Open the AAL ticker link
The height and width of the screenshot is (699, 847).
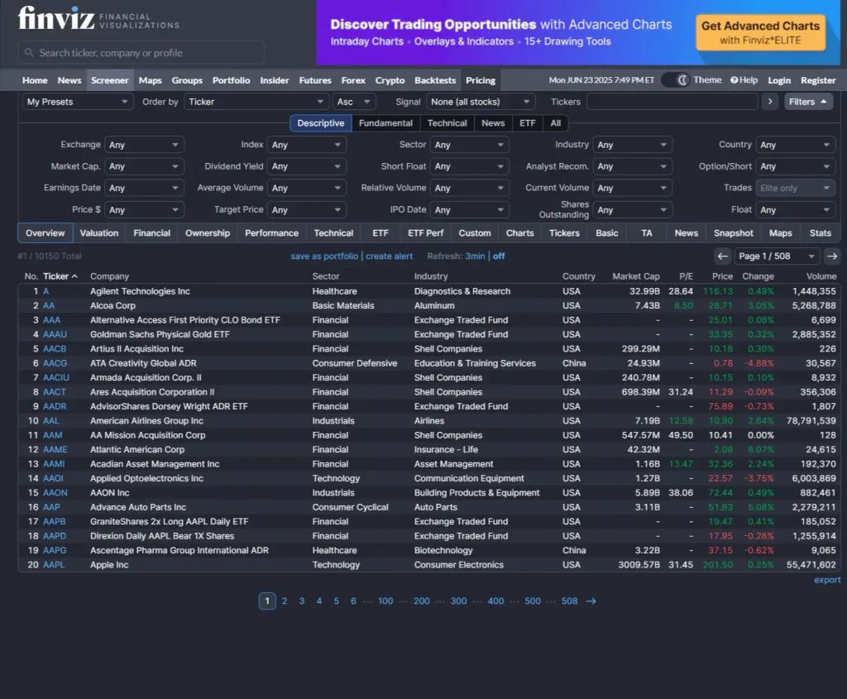[50, 420]
